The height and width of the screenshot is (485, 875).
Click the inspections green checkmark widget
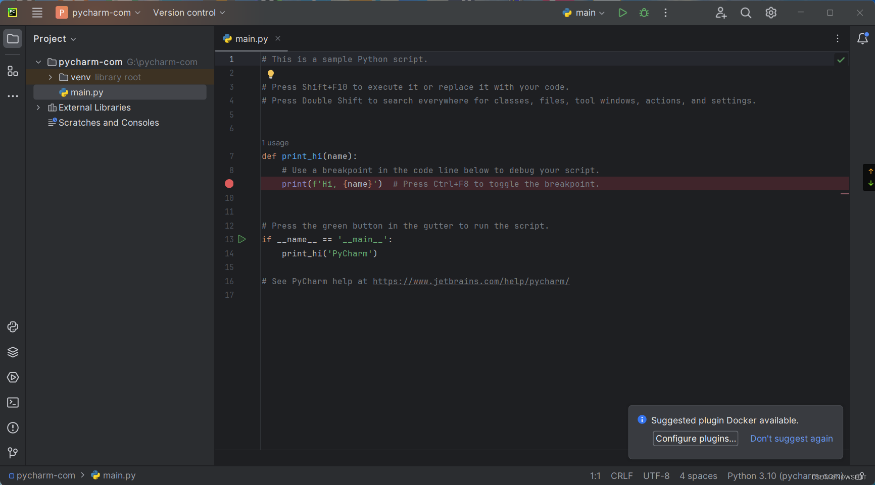[x=841, y=60]
